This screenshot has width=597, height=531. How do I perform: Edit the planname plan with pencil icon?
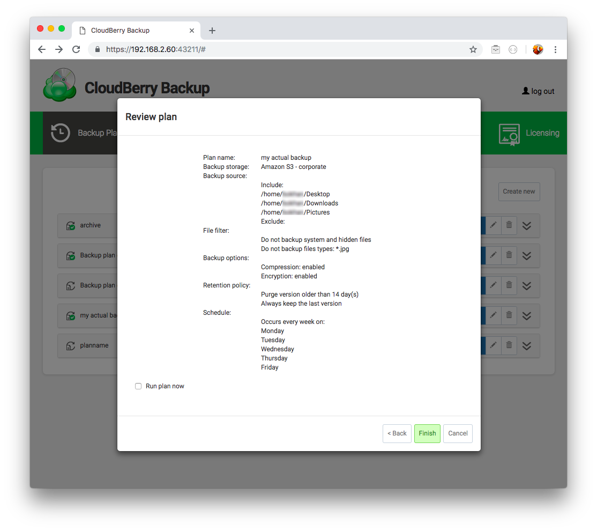click(x=493, y=345)
